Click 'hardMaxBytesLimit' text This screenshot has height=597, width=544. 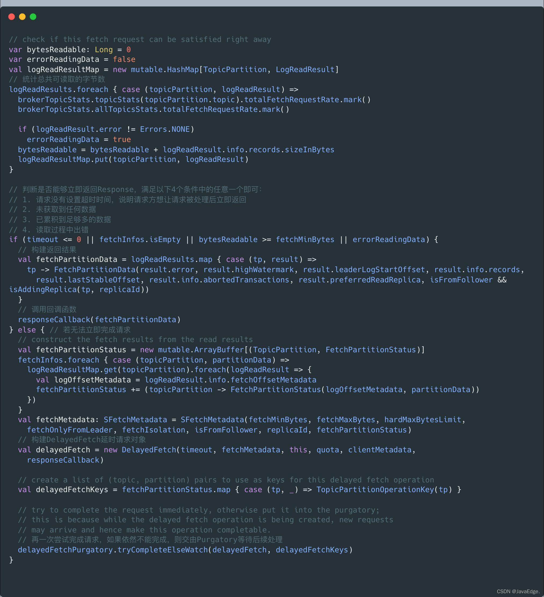423,420
